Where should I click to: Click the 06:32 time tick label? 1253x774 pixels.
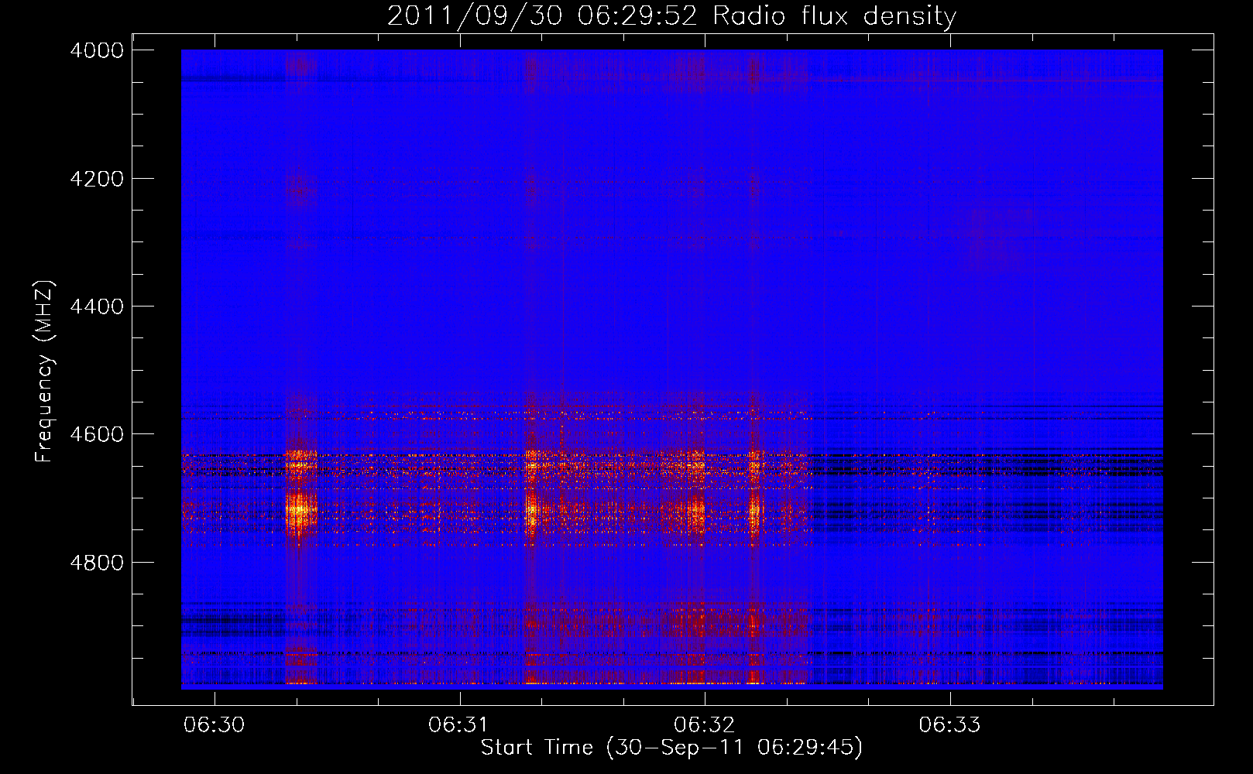pyautogui.click(x=705, y=724)
